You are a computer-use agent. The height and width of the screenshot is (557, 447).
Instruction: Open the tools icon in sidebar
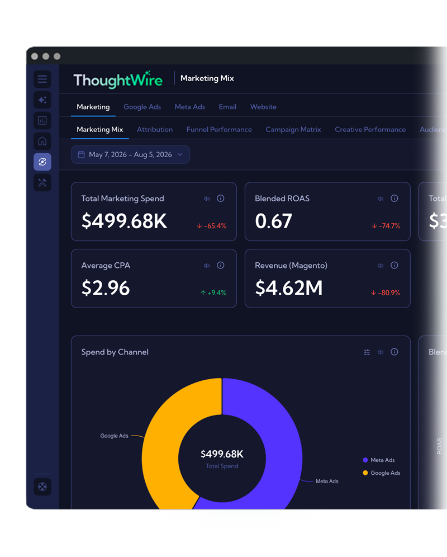(42, 182)
